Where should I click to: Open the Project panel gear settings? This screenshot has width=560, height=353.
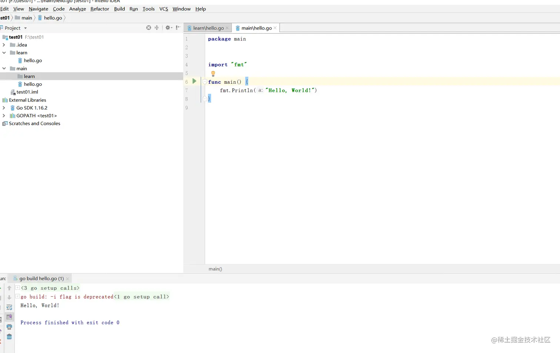point(169,28)
